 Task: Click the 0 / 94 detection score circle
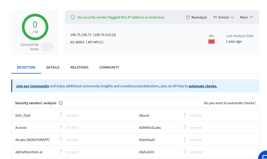[35, 27]
